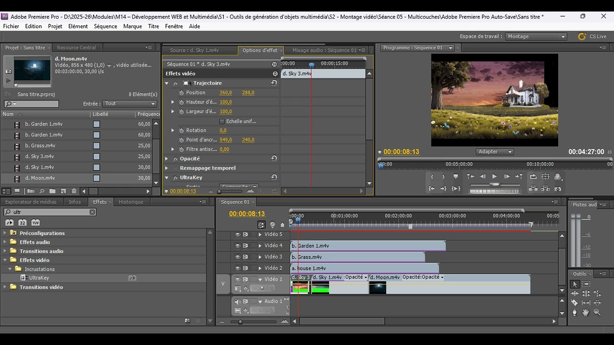Enable the Echelle uniforme checkbox
This screenshot has width=614, height=345.
(222, 121)
